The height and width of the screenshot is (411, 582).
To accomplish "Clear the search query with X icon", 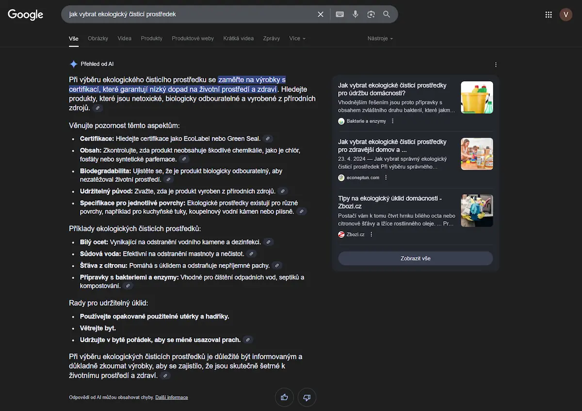I will pos(320,15).
